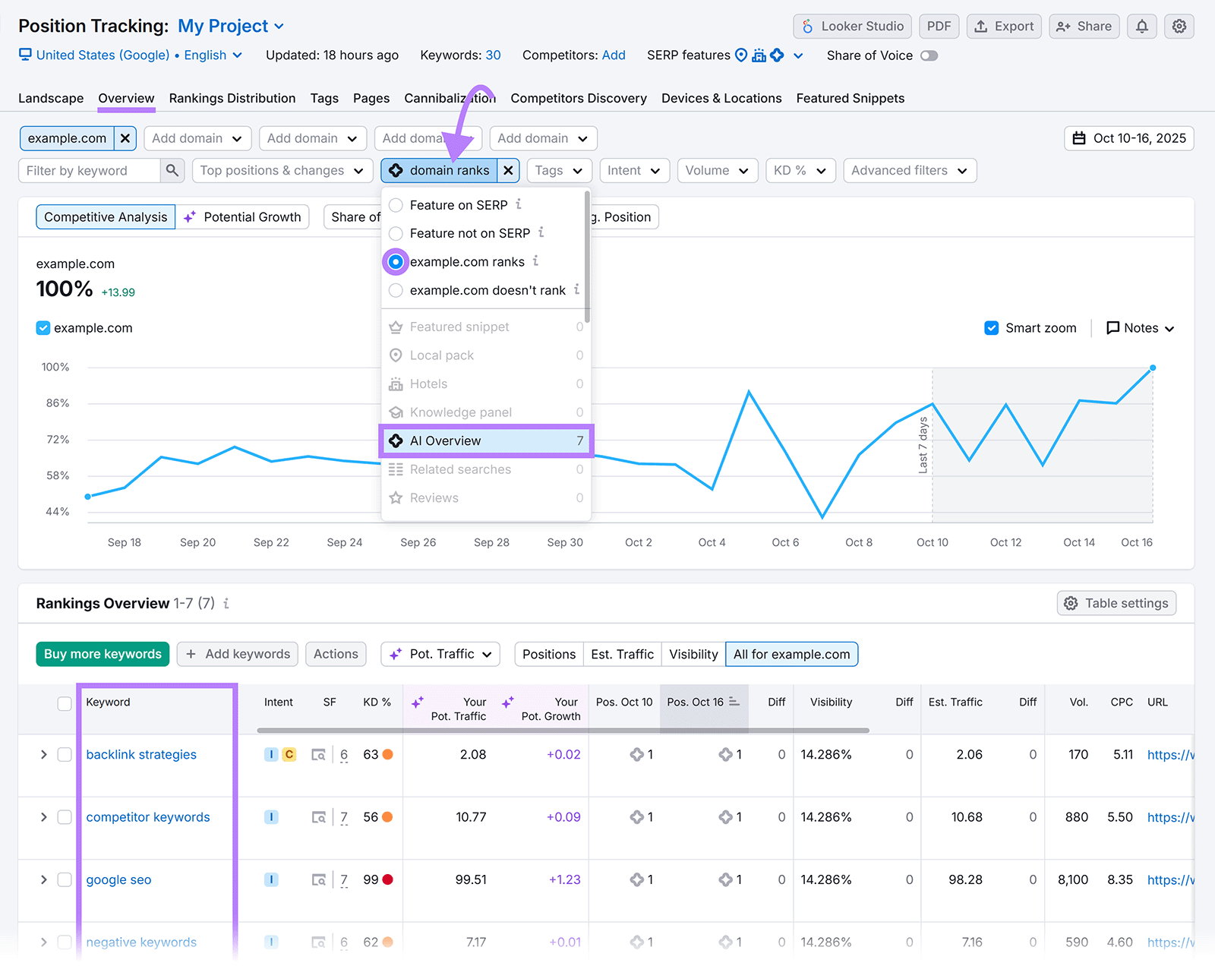Viewport: 1215px width, 966px height.
Task: Open the Advanced filters dropdown
Action: (909, 170)
